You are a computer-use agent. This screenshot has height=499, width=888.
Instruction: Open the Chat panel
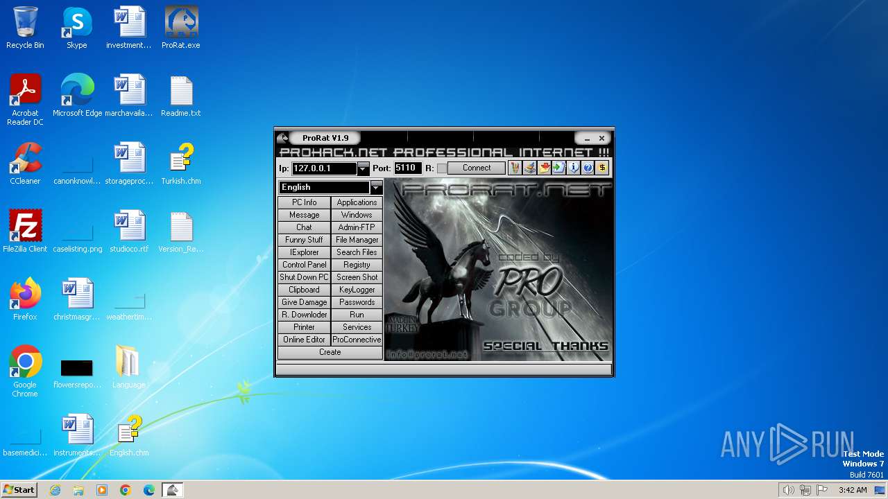304,227
